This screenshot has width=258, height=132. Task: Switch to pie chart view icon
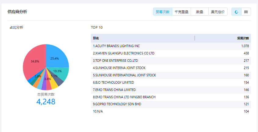point(236,12)
